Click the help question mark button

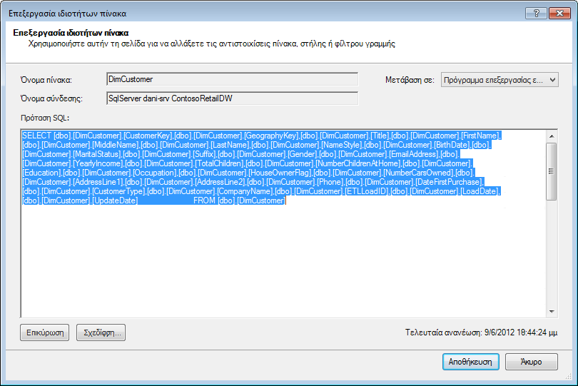tap(537, 14)
